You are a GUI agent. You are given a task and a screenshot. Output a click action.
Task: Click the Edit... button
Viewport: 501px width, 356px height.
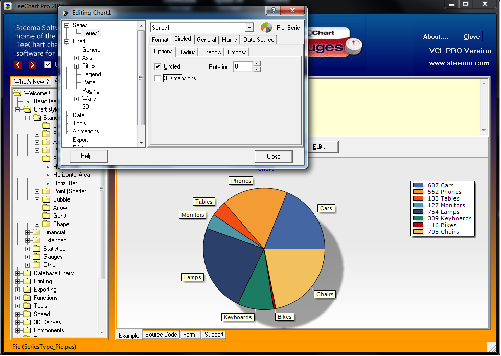[320, 147]
